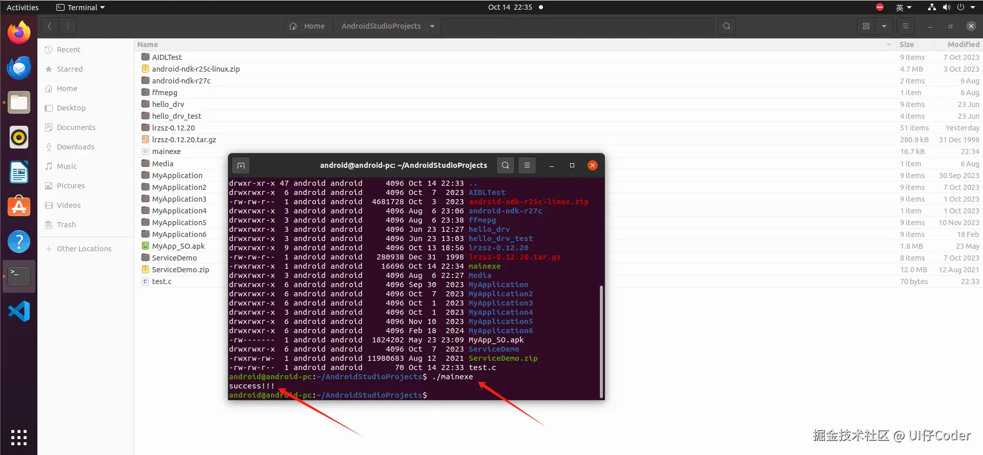Click the terminal search button

[x=506, y=165]
